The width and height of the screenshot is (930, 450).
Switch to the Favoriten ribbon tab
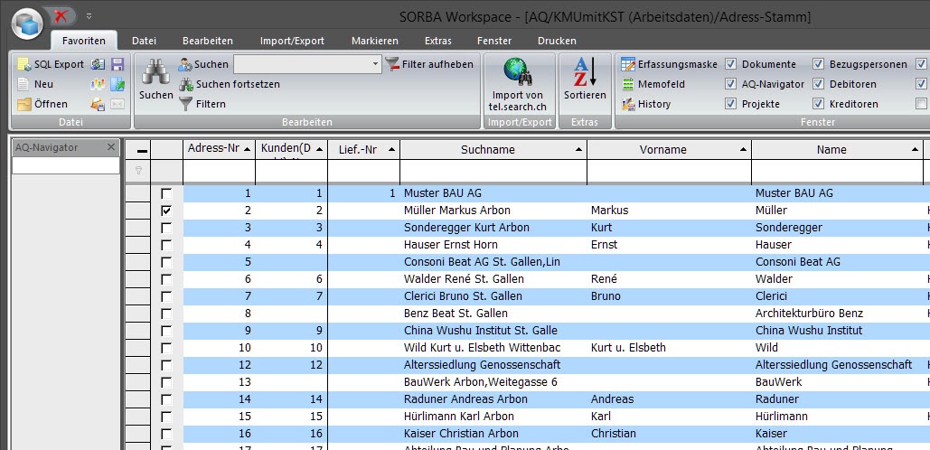(x=84, y=41)
